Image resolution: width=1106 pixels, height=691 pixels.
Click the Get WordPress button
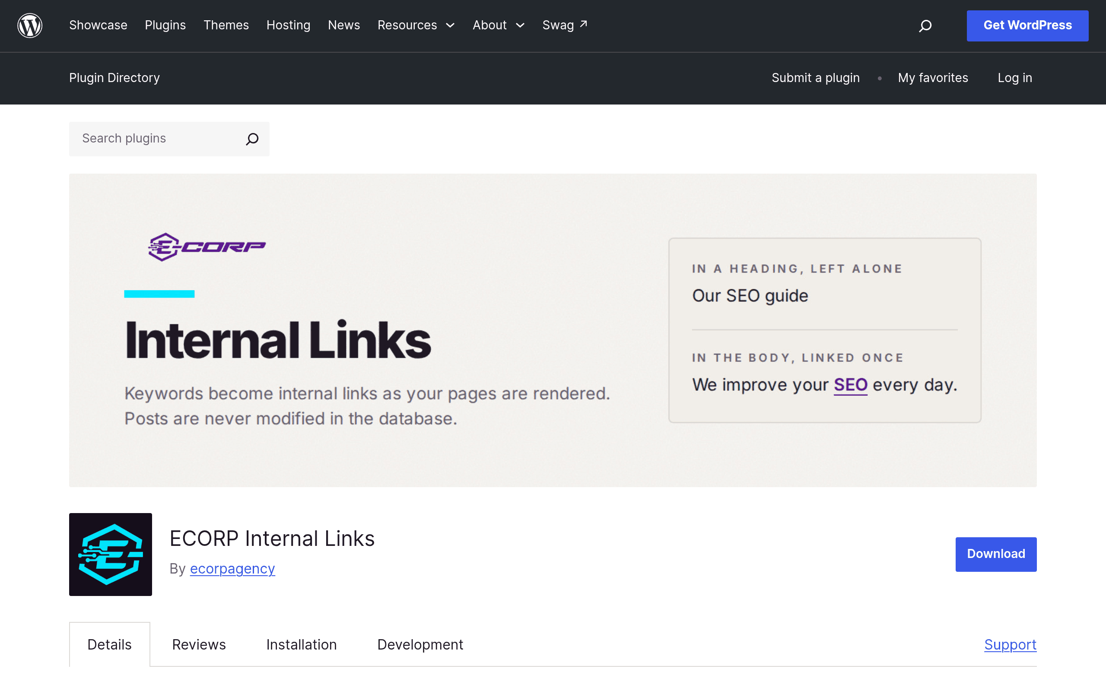pos(1027,25)
